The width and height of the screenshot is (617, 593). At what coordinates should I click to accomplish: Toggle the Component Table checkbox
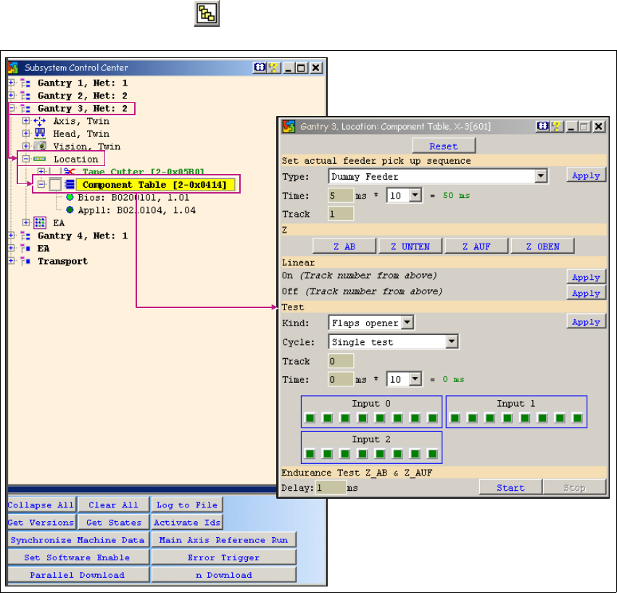click(55, 185)
